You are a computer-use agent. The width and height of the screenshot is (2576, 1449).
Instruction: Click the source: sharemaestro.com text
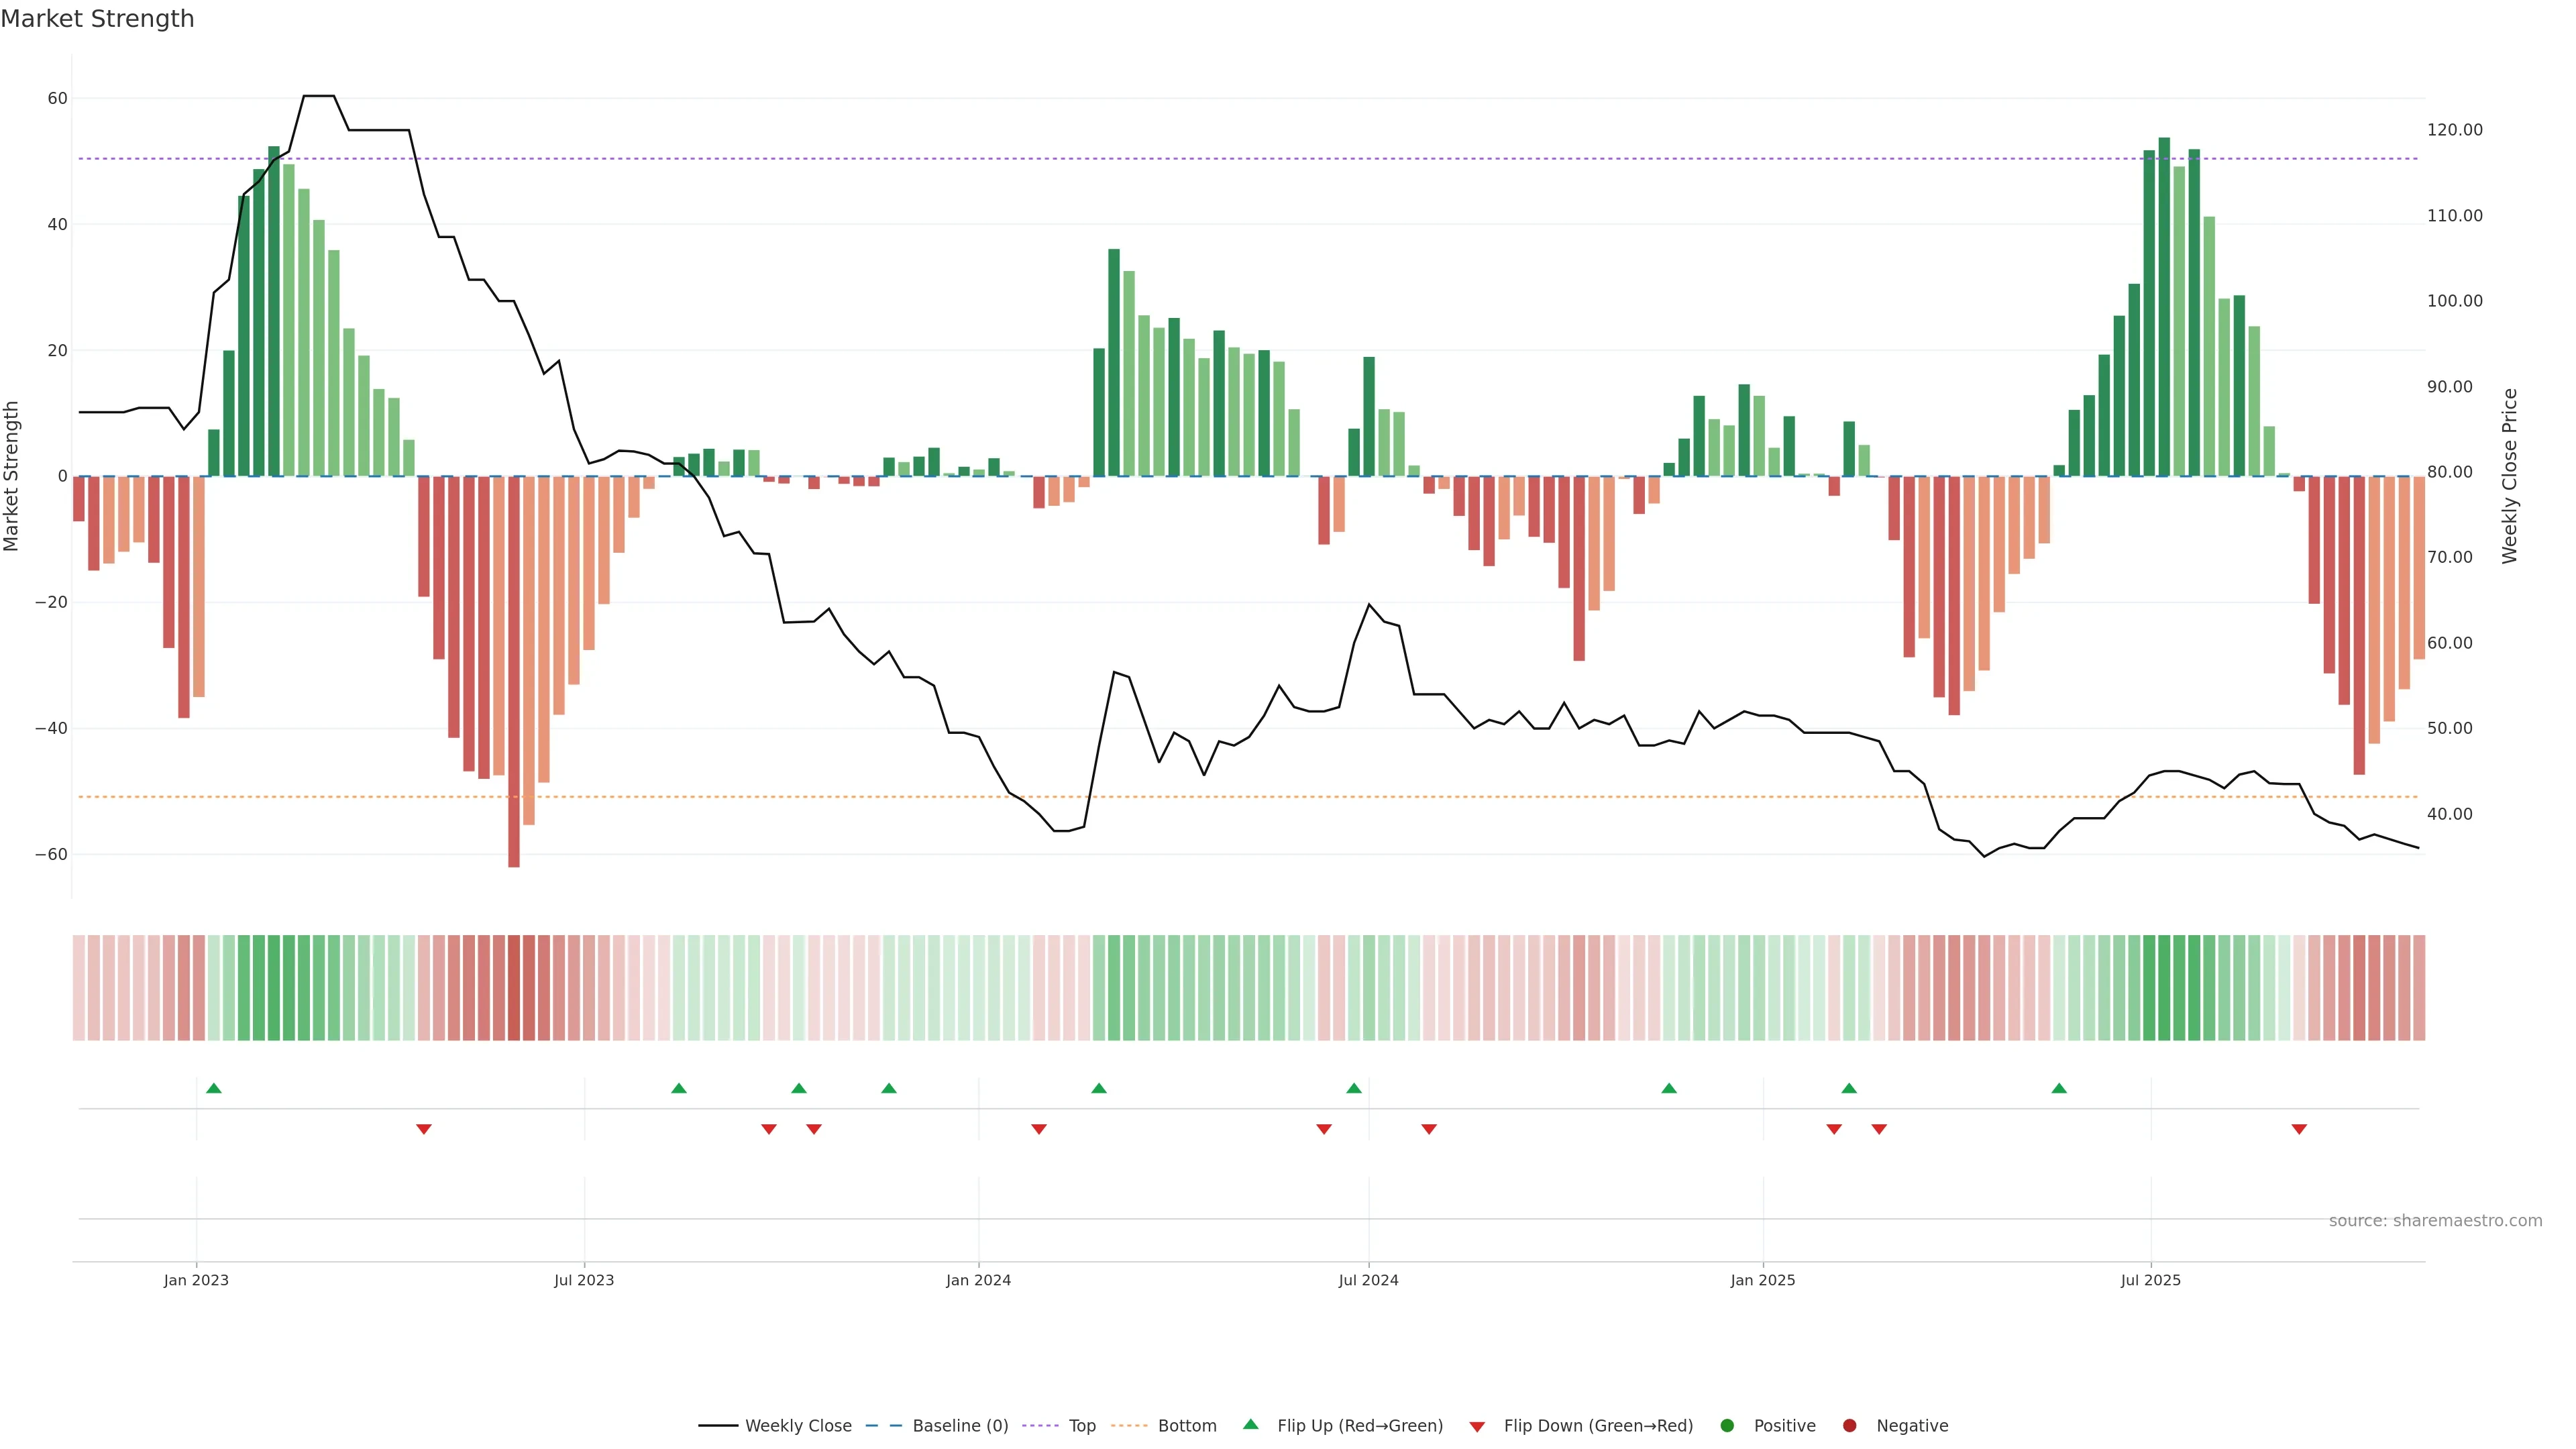point(2435,1220)
